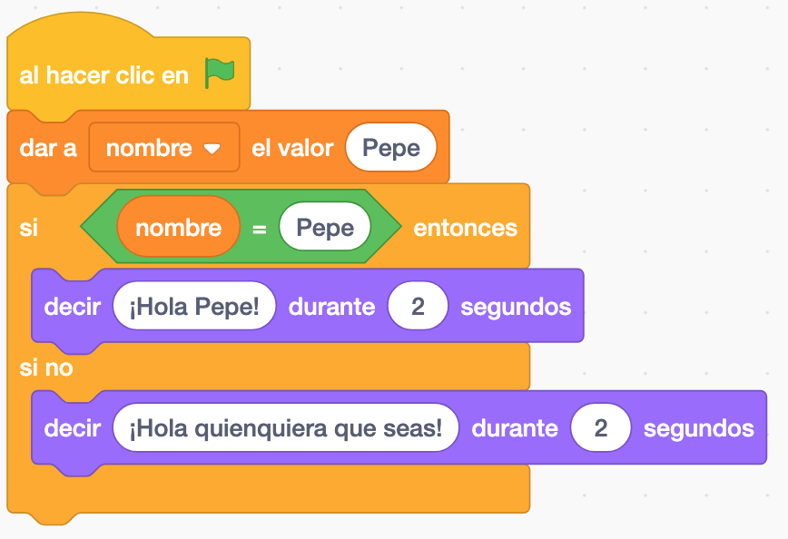Screen dimensions: 788x539
Task: Click the 'si' label of the if block
Action: tap(29, 228)
